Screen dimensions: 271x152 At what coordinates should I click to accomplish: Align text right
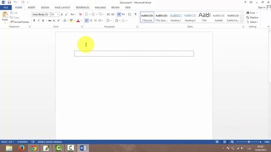95,21
